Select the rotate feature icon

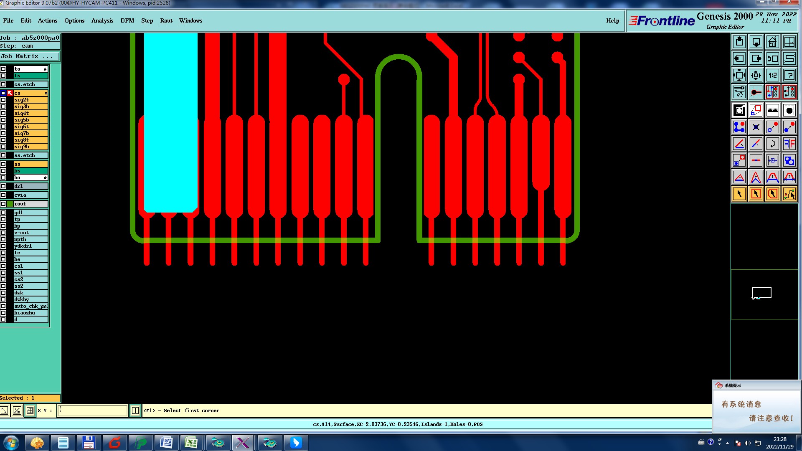tap(772, 144)
